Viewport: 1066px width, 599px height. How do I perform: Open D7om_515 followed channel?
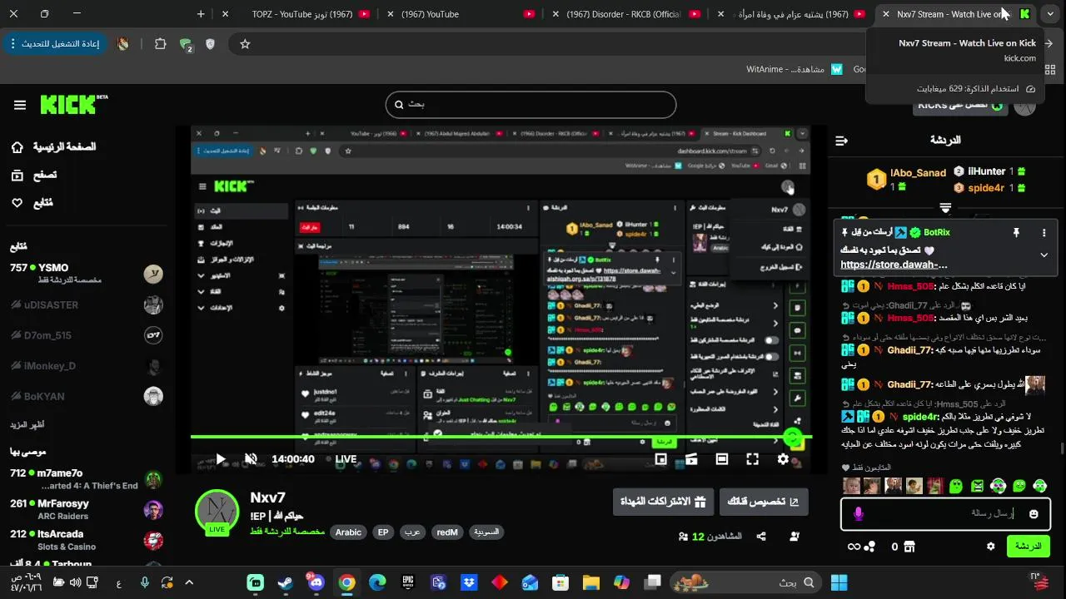(x=87, y=335)
